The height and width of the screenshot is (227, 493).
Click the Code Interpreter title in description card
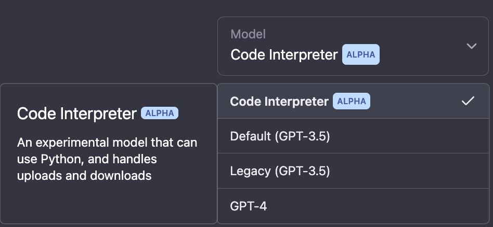point(77,114)
